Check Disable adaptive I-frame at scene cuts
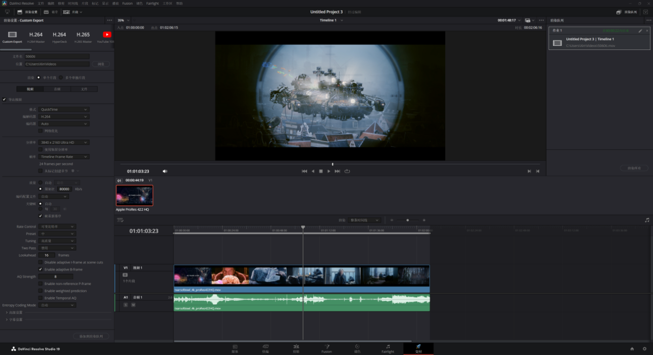Screen dimensions: 653x355 pos(40,262)
